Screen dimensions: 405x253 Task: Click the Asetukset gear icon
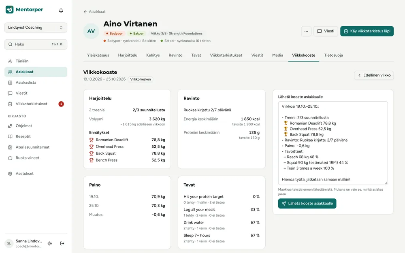10,174
